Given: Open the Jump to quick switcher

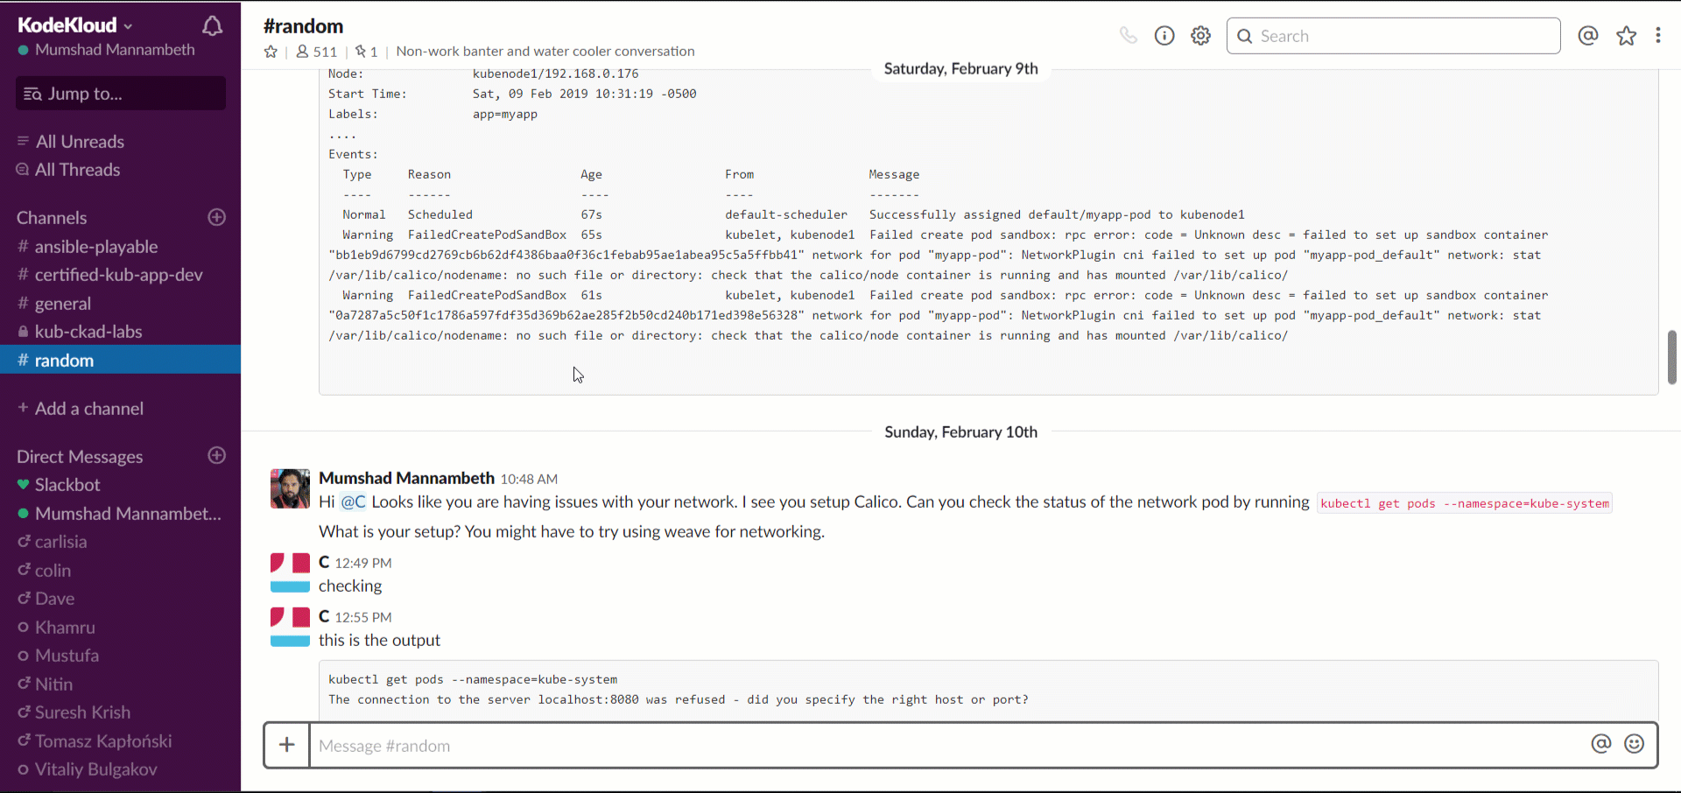Looking at the screenshot, I should [x=121, y=94].
